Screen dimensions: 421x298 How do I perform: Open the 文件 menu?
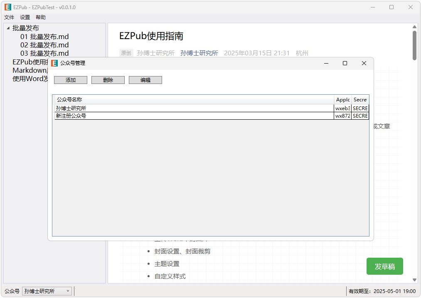pyautogui.click(x=9, y=17)
